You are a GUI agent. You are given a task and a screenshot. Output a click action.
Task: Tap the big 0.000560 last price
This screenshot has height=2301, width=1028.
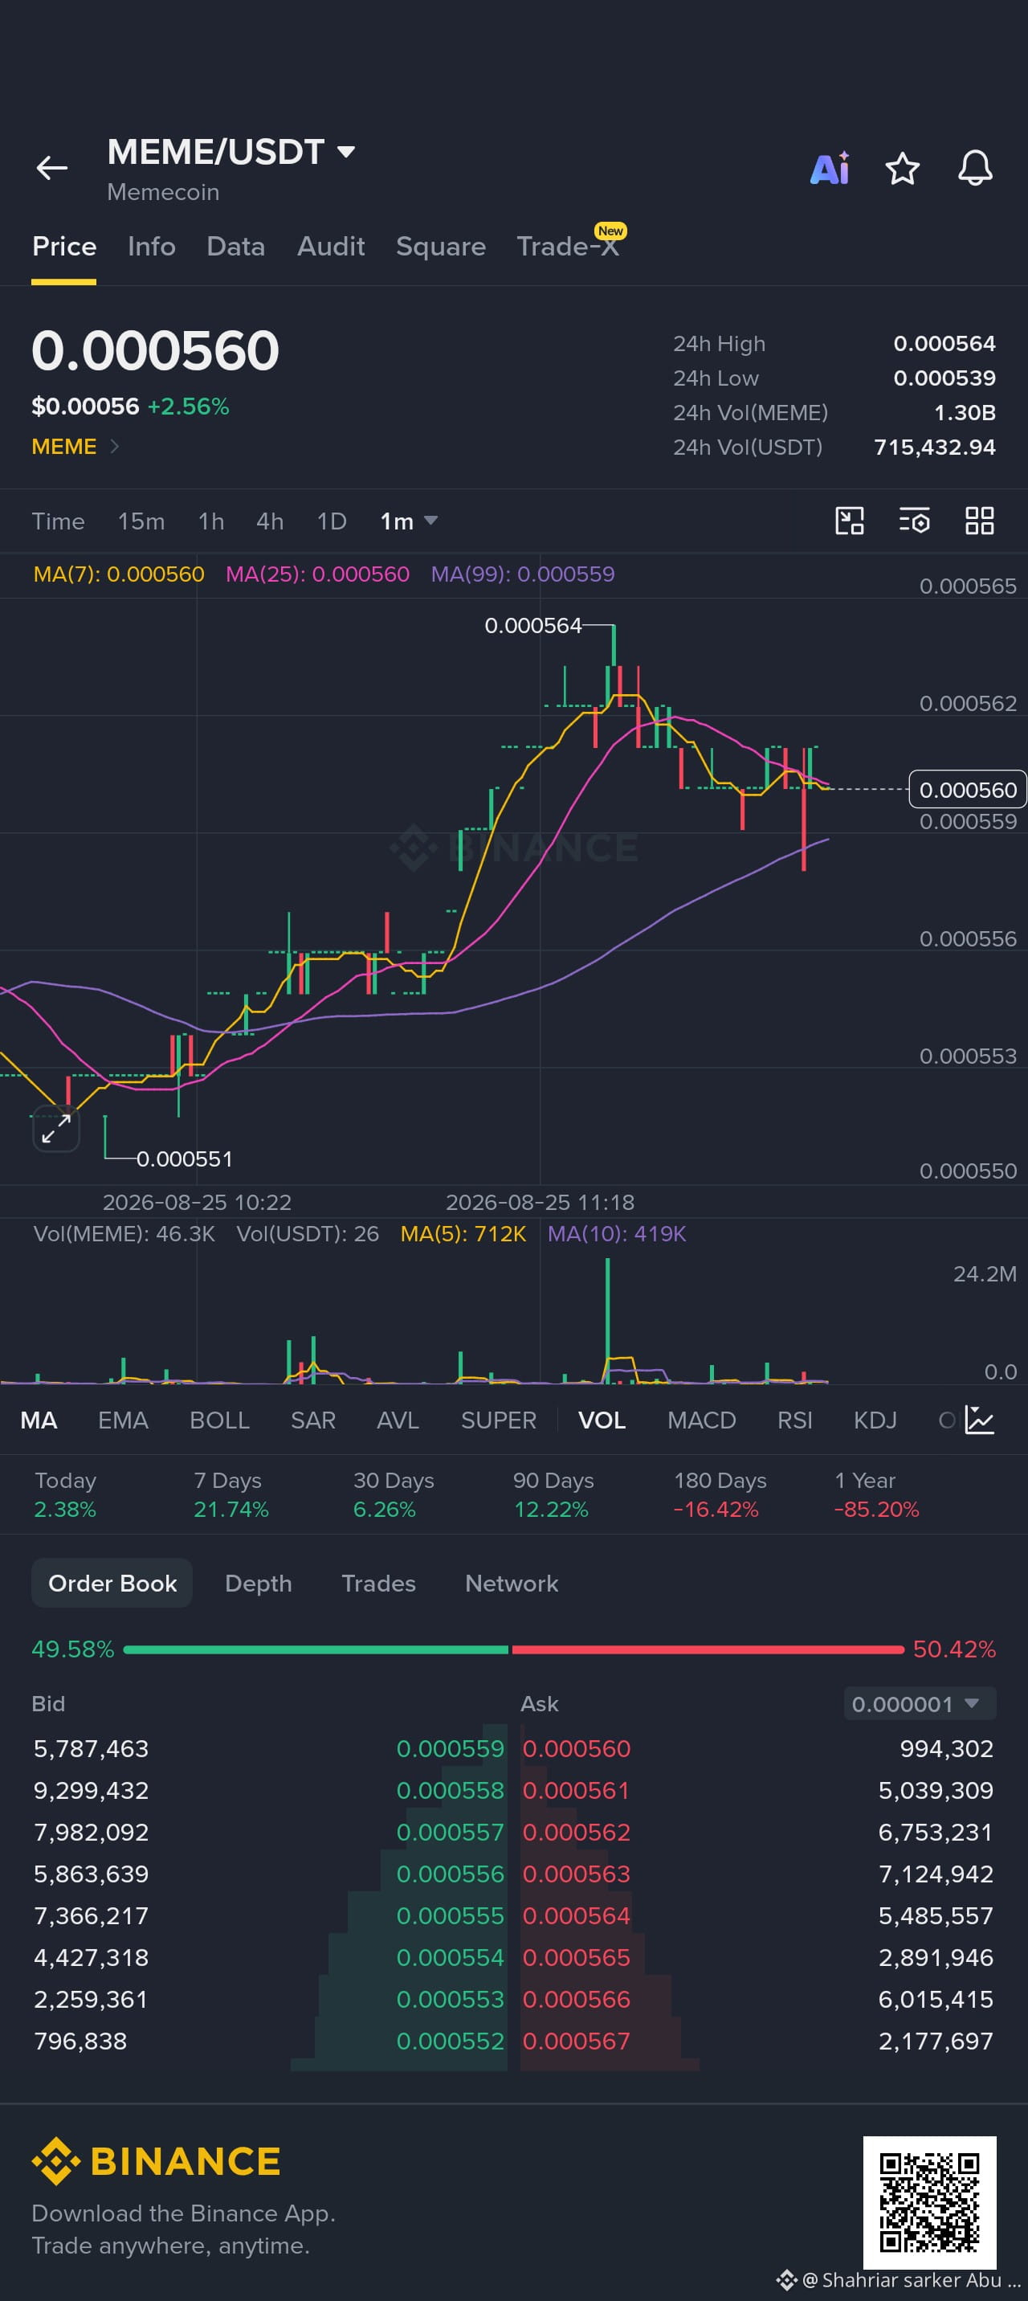(156, 350)
